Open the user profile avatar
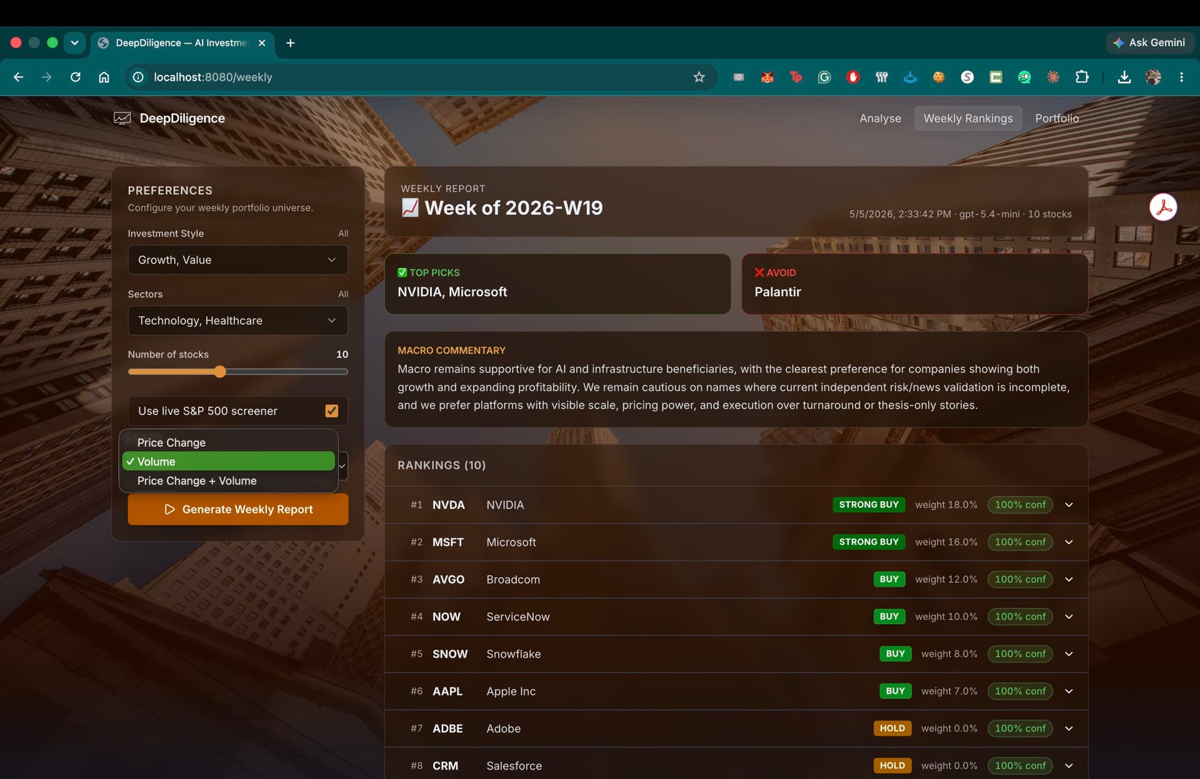 (x=1153, y=77)
